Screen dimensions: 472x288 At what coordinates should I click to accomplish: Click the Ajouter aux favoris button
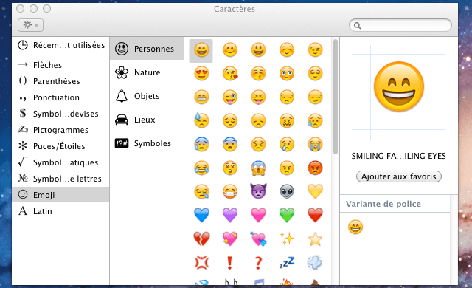398,176
